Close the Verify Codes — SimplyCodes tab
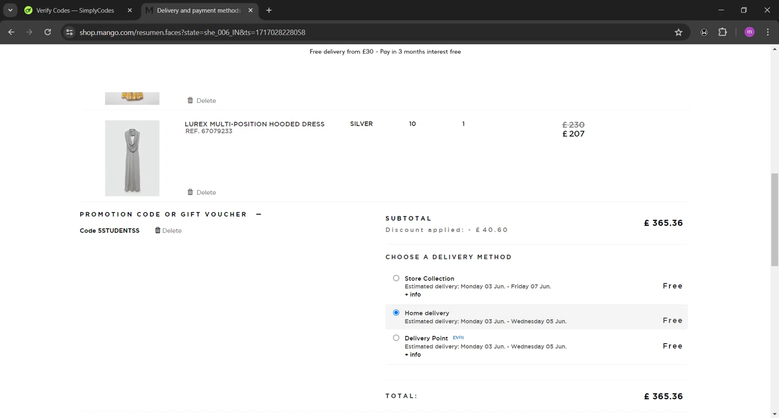 pos(130,10)
